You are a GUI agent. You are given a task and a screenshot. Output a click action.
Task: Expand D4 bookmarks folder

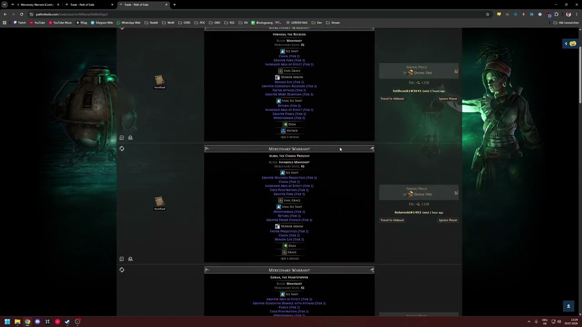pyautogui.click(x=243, y=22)
